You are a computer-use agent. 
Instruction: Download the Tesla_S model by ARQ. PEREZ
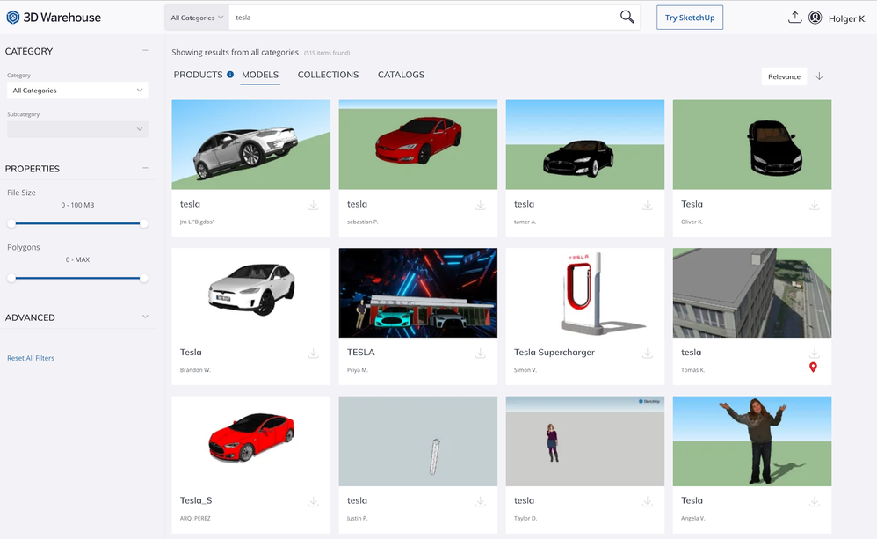(x=313, y=501)
